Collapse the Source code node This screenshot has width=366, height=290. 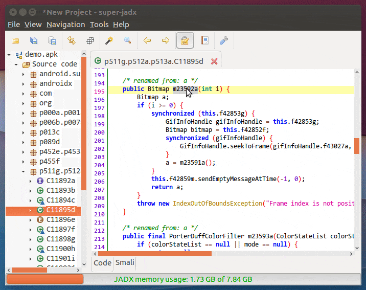(x=16, y=64)
